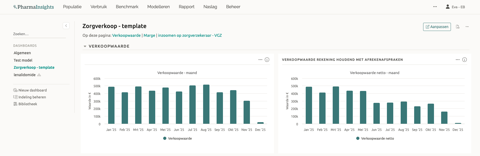Click the Bibliotheek icon
Viewport: 480px width, 156px height.
point(15,104)
